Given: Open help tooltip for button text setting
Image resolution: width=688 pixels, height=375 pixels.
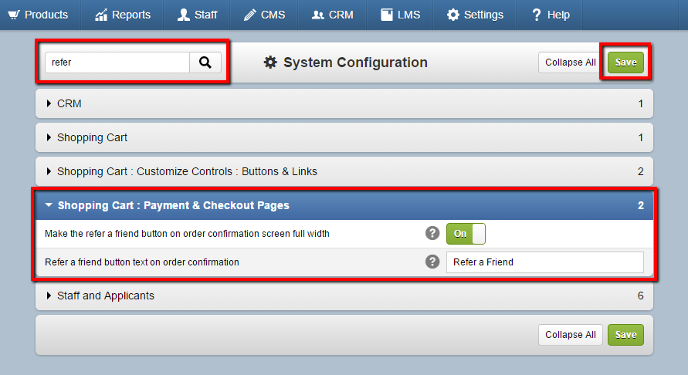Looking at the screenshot, I should (x=432, y=262).
